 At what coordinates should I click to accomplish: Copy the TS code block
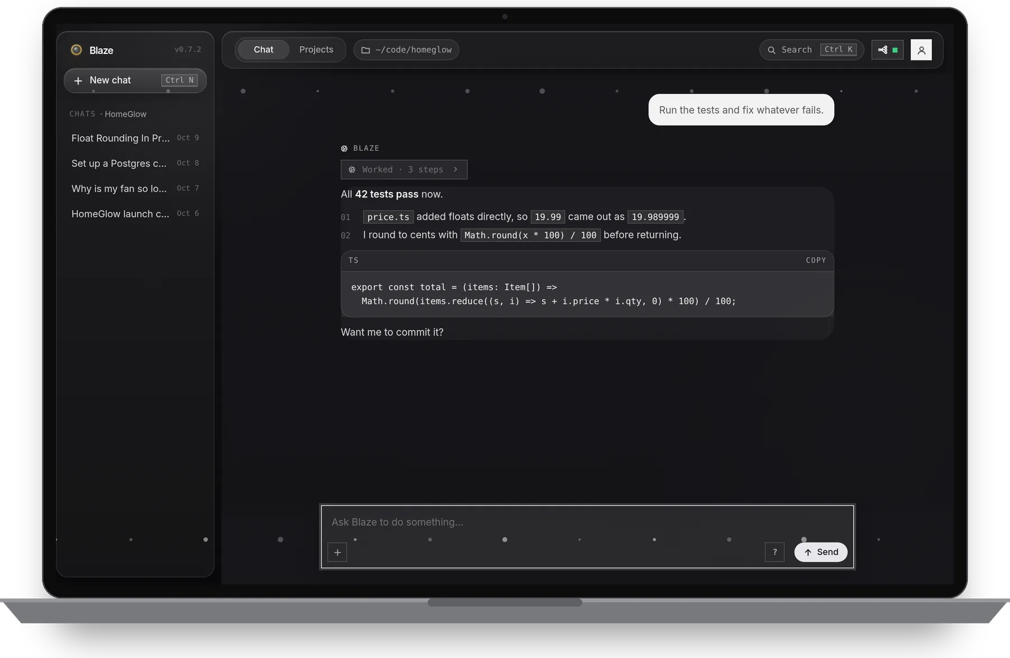click(x=816, y=260)
